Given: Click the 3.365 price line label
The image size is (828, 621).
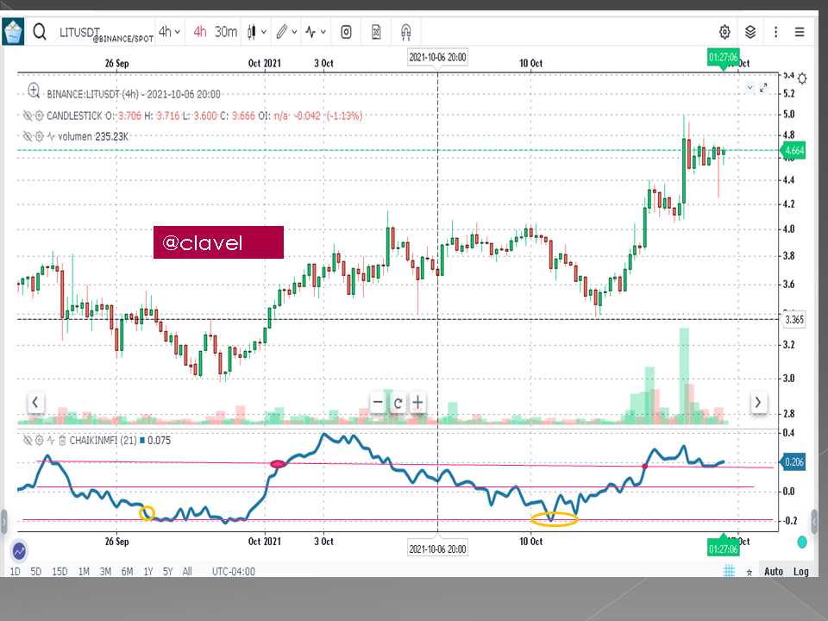Looking at the screenshot, I should 793,319.
